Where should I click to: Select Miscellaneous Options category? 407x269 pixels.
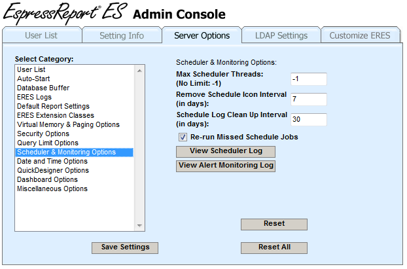pos(75,188)
